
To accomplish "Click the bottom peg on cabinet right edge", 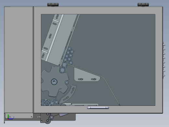I will tap(164, 75).
